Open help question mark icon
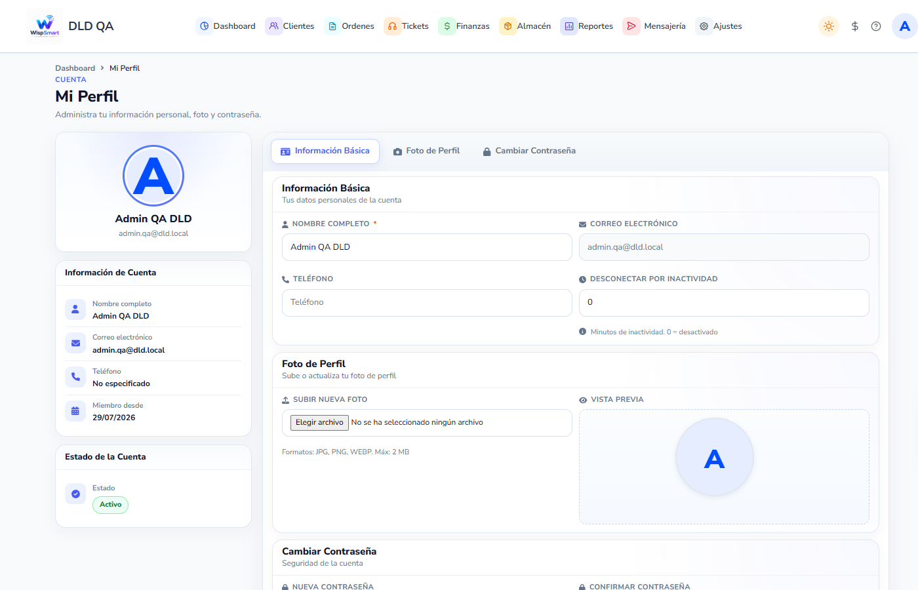Image resolution: width=918 pixels, height=590 pixels. tap(876, 26)
